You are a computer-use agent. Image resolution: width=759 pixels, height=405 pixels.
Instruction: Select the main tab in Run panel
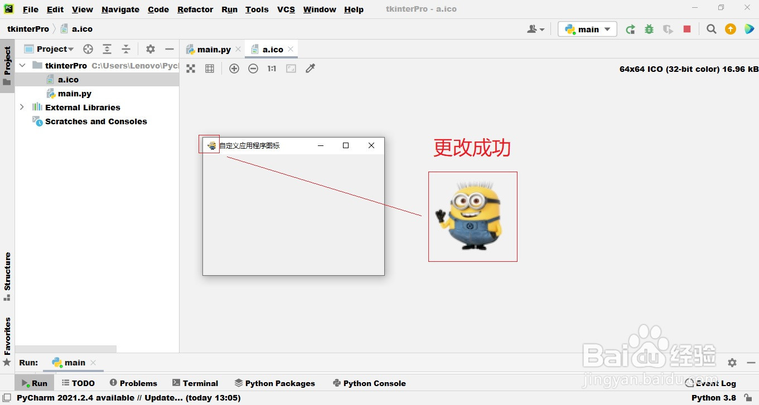pyautogui.click(x=69, y=363)
